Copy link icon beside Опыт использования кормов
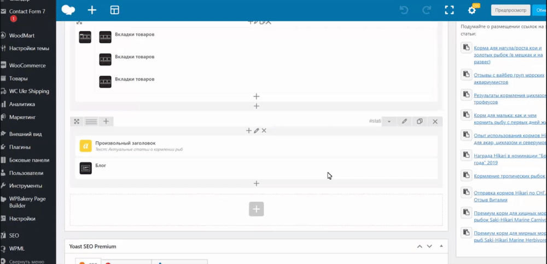The height and width of the screenshot is (264, 547). [465, 135]
